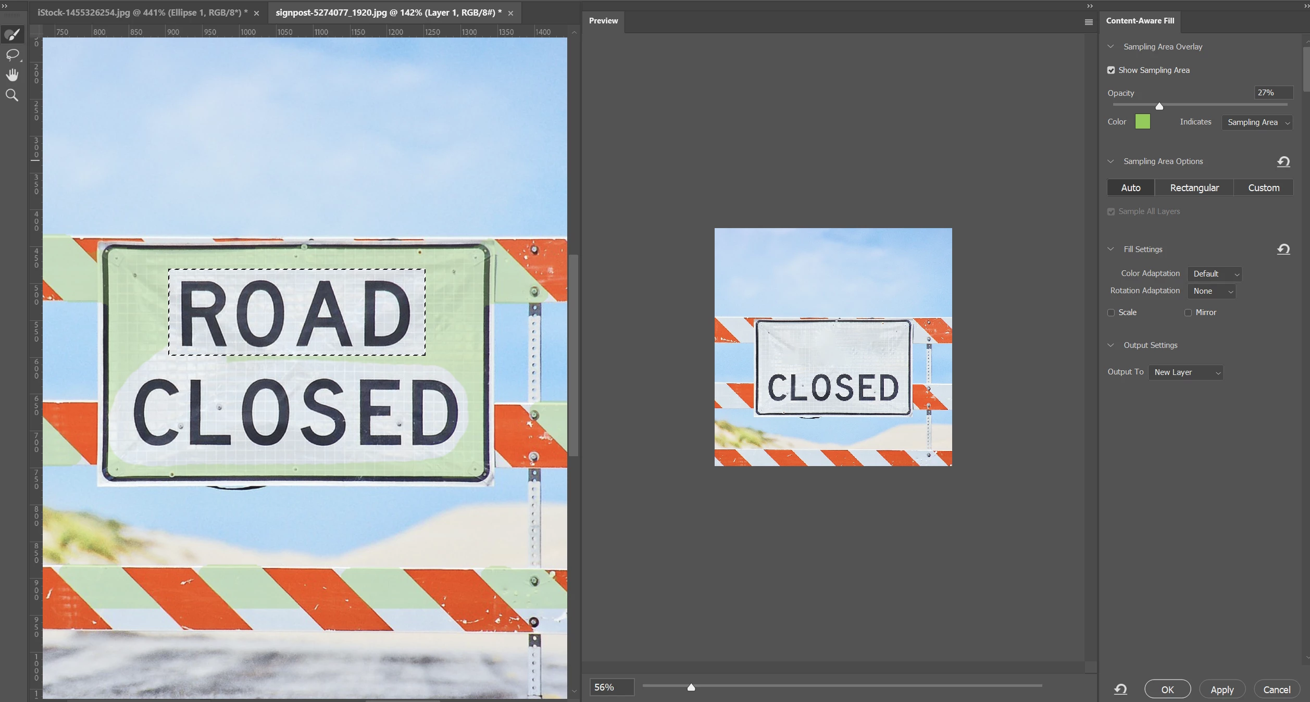Select the Zoom tool
Image resolution: width=1310 pixels, height=702 pixels.
point(12,95)
